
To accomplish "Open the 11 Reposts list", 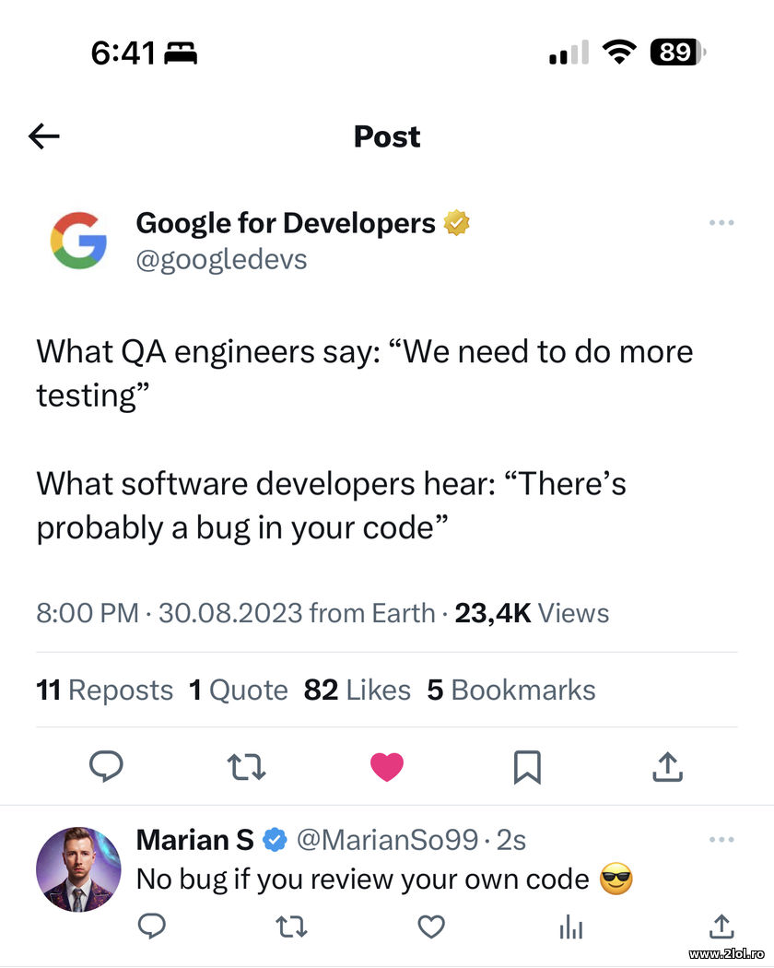I will [x=104, y=690].
